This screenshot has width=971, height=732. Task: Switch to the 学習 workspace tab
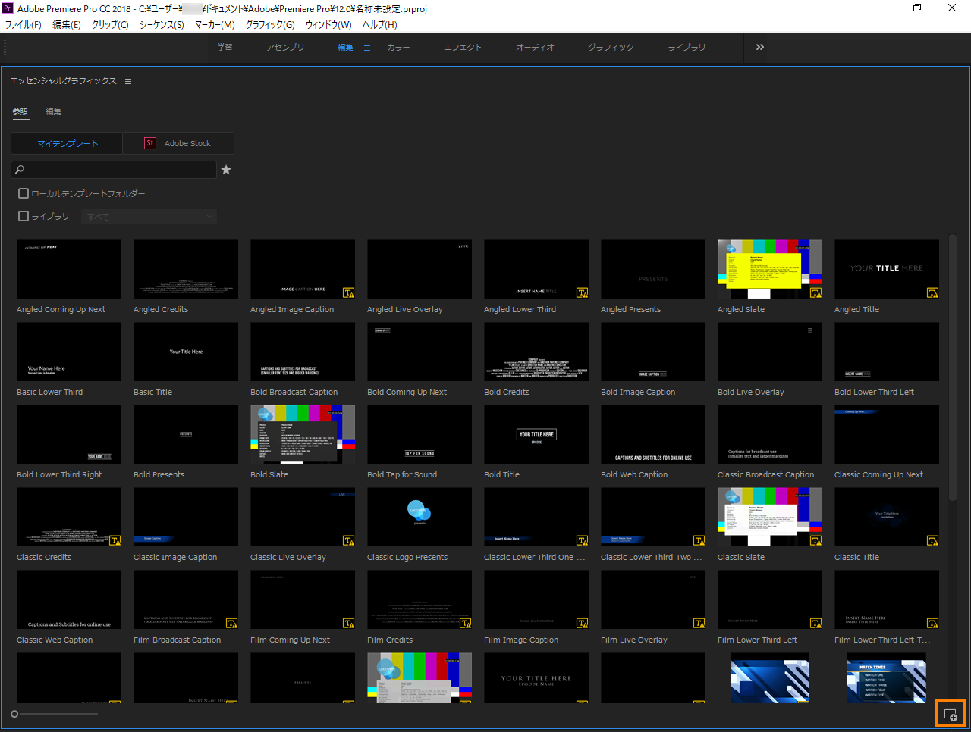click(225, 47)
